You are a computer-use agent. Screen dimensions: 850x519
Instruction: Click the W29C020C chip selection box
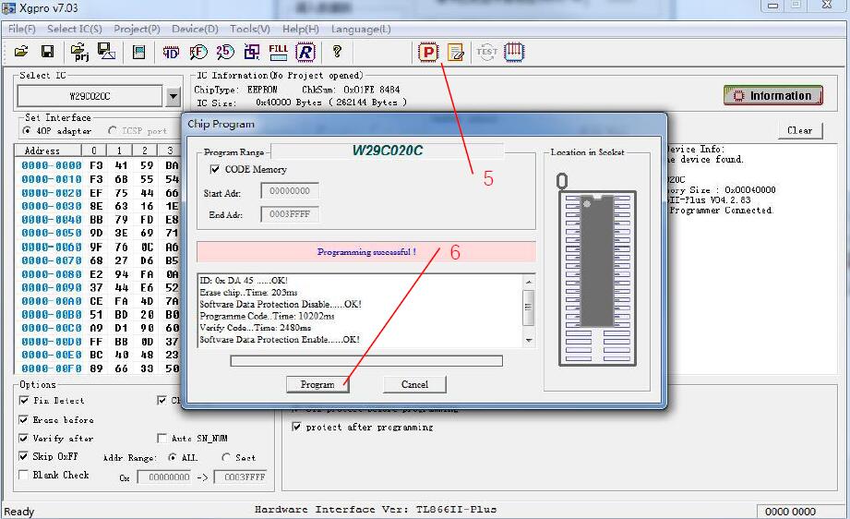tap(90, 97)
